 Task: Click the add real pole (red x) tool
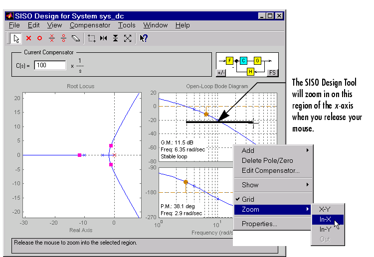[x=28, y=38]
